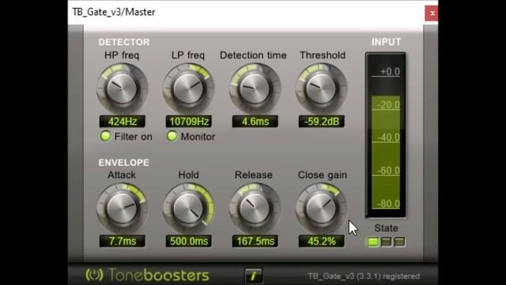
Task: Click the Release knob
Action: click(x=255, y=208)
